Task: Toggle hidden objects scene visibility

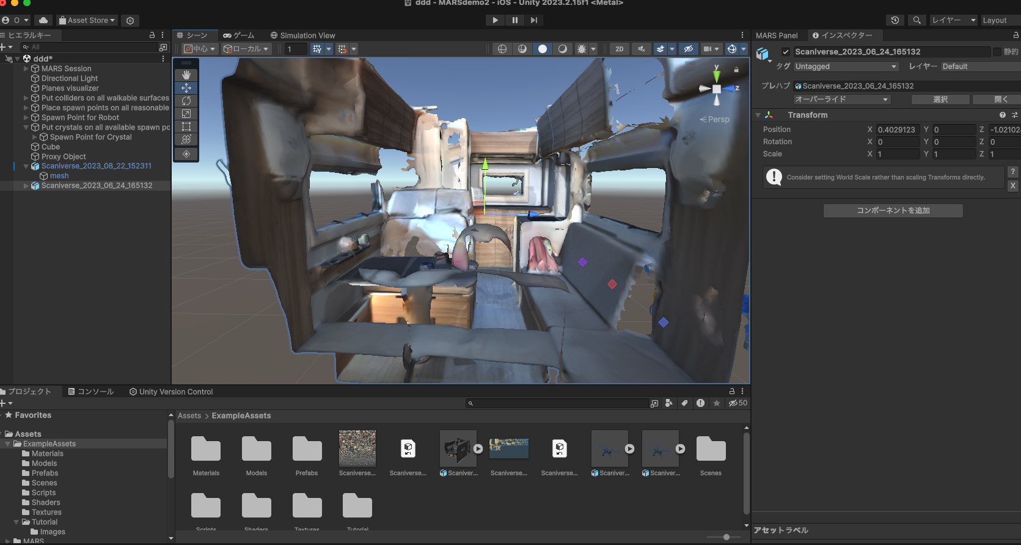Action: click(689, 49)
